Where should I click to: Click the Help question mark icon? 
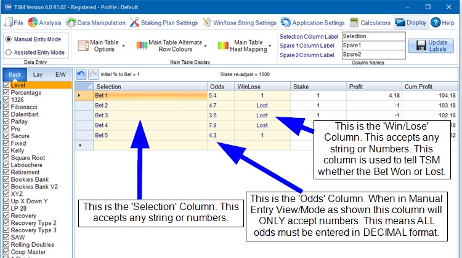point(435,22)
